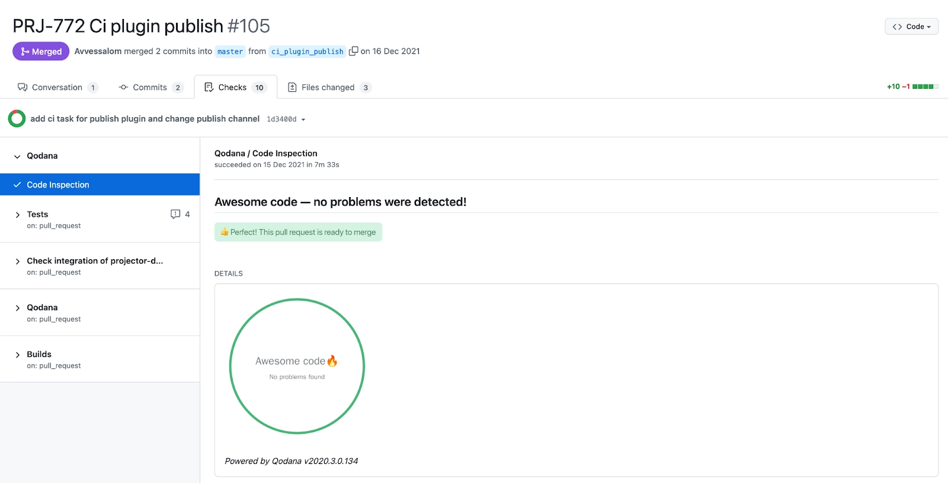Go to the Files changed tab
Viewport: 948px width, 483px height.
point(328,88)
